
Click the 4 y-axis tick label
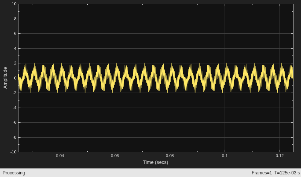[15, 48]
